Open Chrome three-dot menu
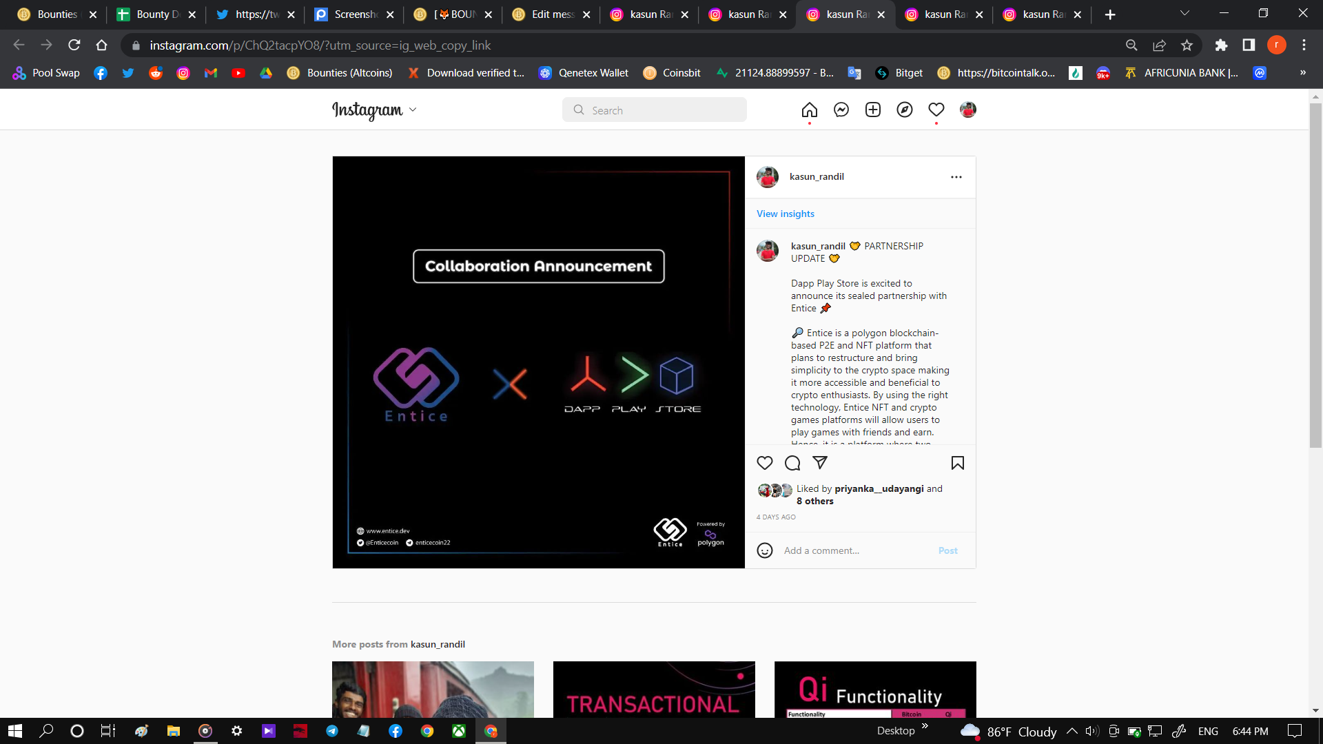Viewport: 1323px width, 744px height. tap(1304, 45)
